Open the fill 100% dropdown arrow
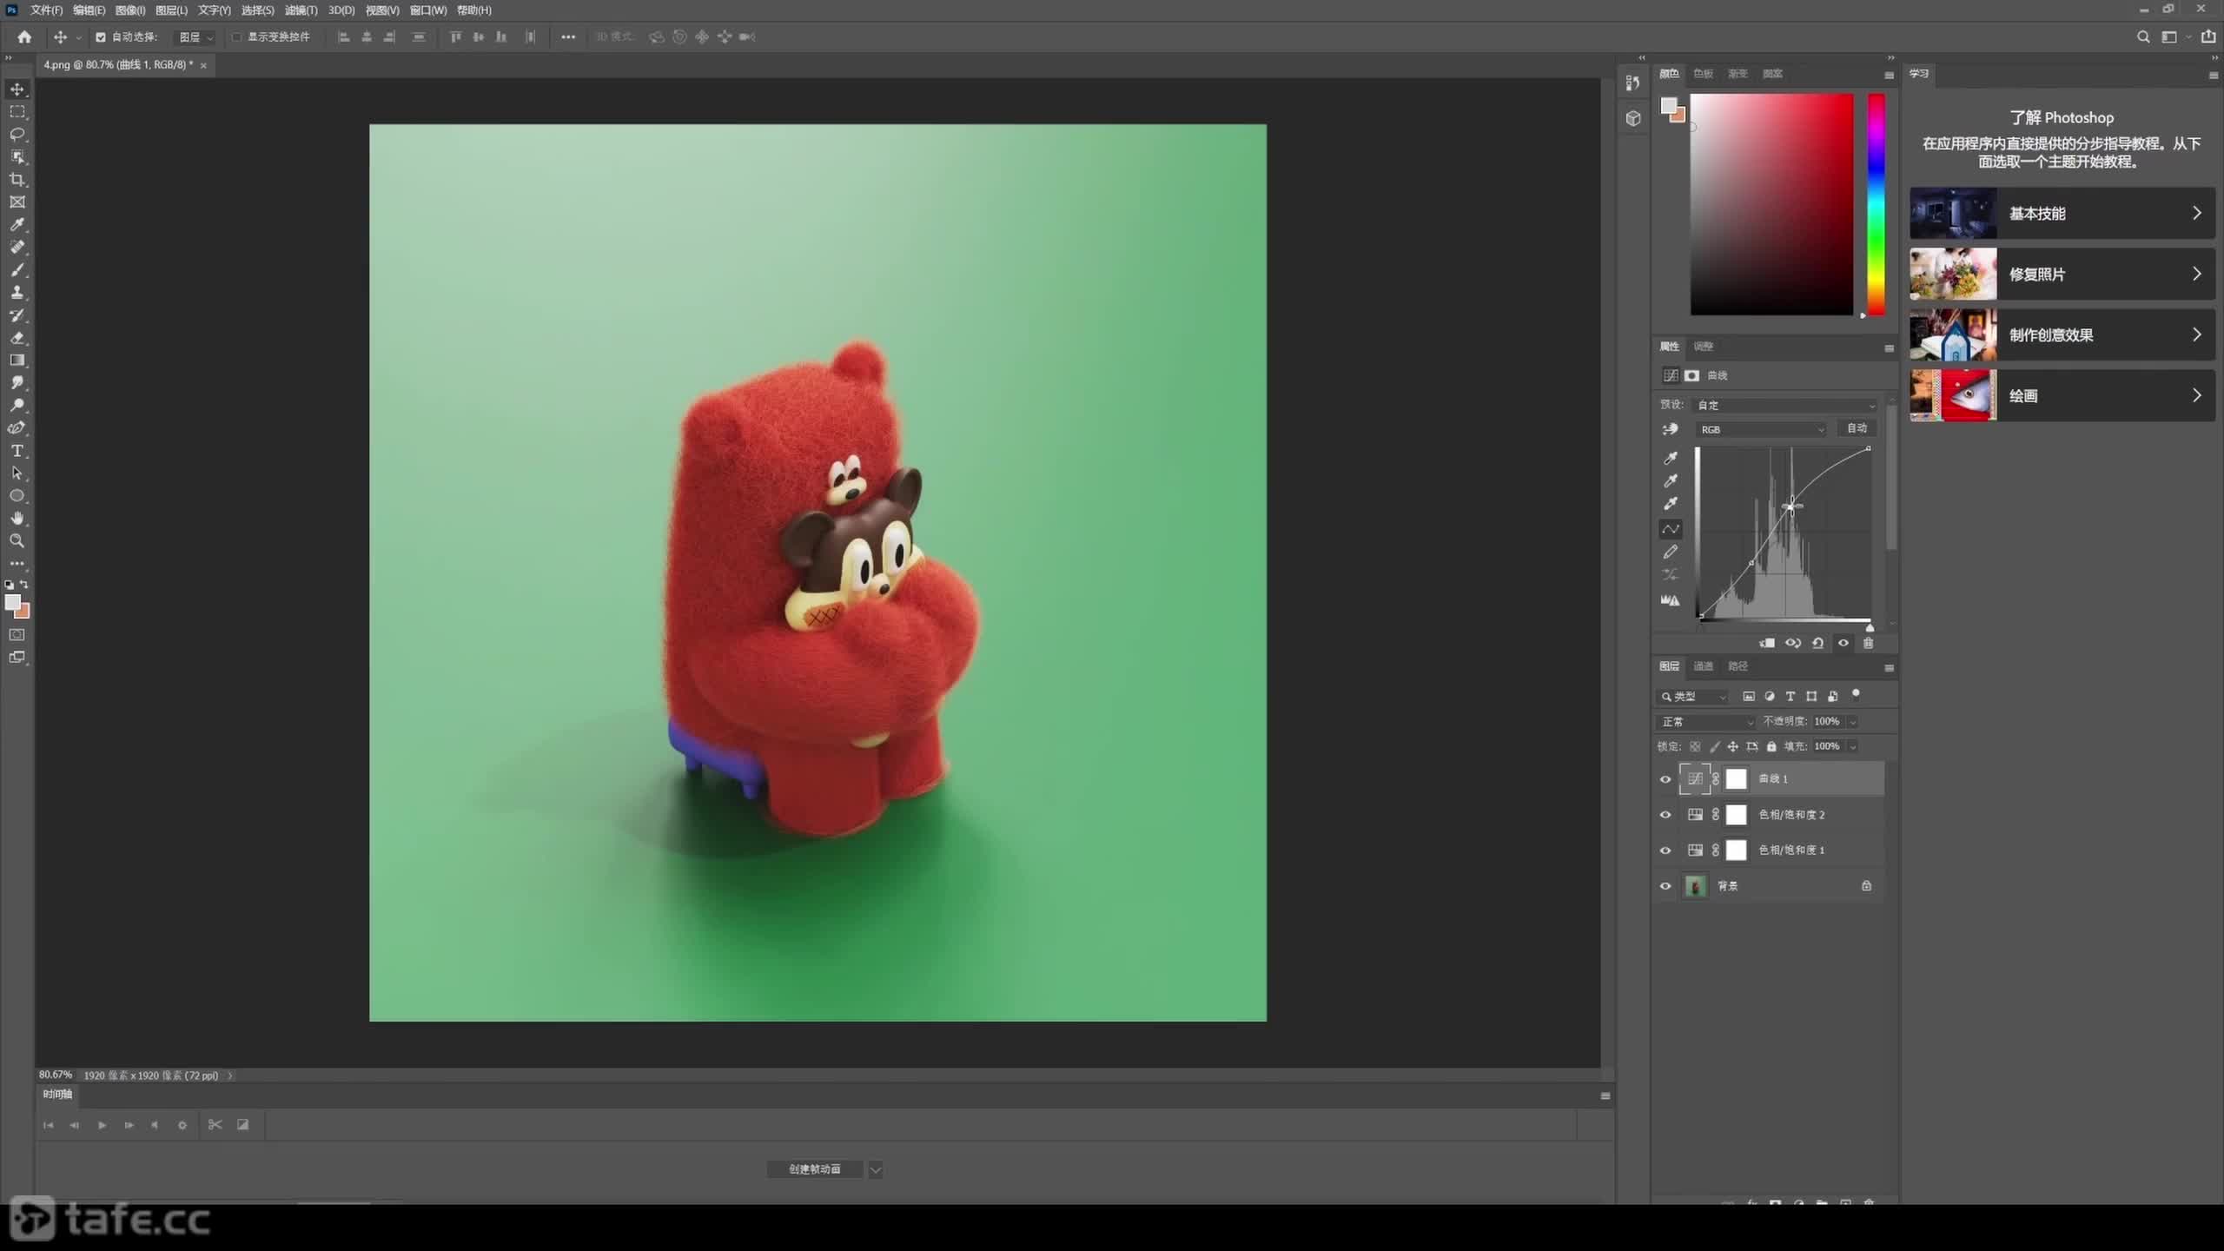This screenshot has height=1251, width=2224. click(1852, 746)
